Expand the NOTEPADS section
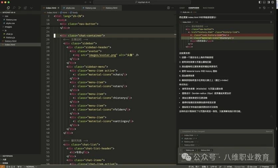The image size is (278, 168). click(x=7, y=156)
